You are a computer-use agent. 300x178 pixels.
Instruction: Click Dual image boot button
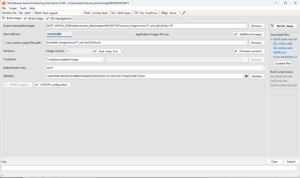coord(107,51)
